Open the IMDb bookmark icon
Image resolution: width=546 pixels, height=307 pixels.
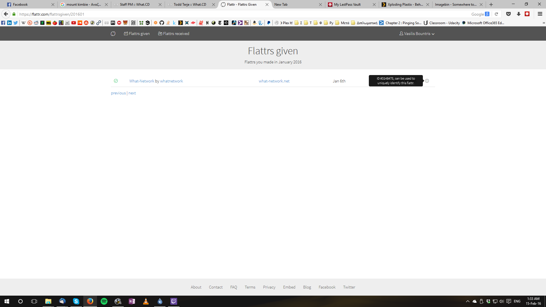tap(49, 23)
